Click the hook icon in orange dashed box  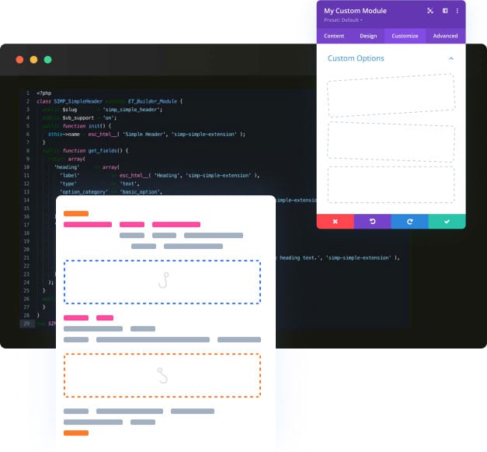click(162, 376)
